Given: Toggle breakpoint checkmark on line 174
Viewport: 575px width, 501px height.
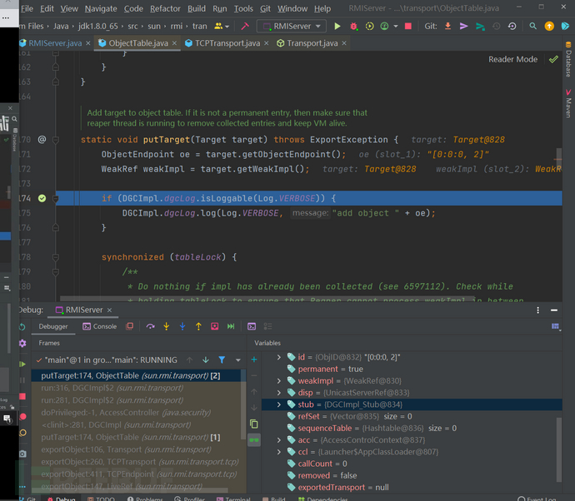Looking at the screenshot, I should (42, 198).
